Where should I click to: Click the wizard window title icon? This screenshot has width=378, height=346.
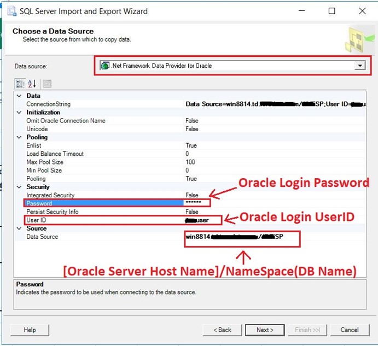[12, 11]
